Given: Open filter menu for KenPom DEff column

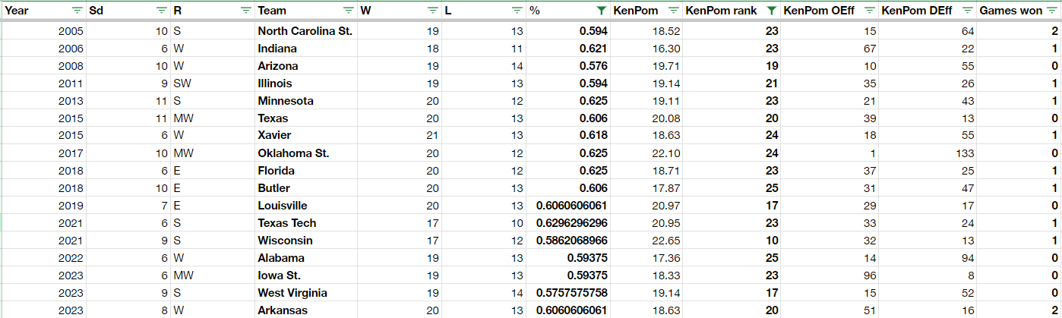Looking at the screenshot, I should (x=967, y=11).
